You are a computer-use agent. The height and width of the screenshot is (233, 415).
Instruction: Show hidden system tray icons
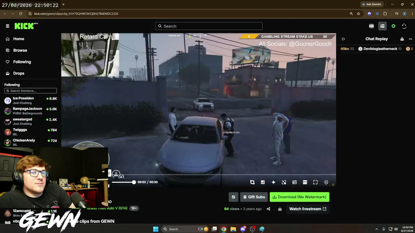[376, 229]
